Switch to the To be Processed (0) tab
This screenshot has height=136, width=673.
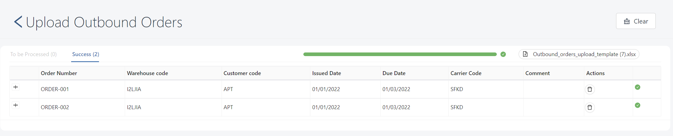(33, 54)
